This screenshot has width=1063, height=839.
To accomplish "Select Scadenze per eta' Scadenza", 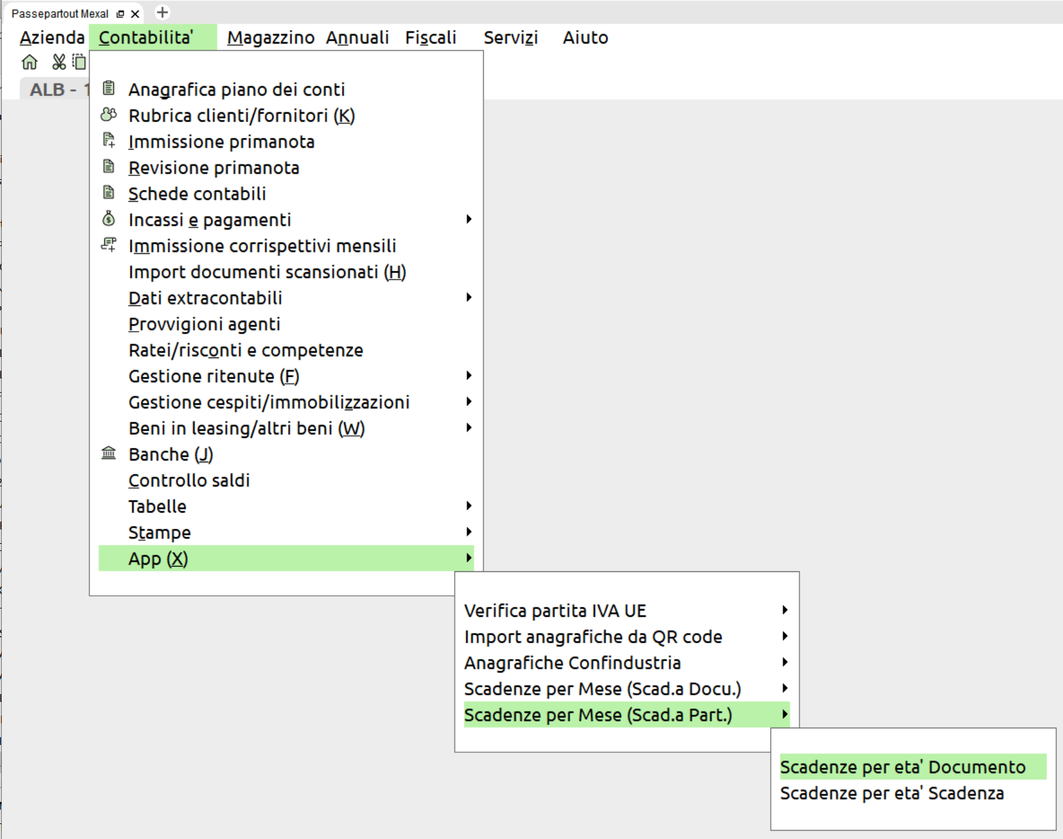I will 892,793.
